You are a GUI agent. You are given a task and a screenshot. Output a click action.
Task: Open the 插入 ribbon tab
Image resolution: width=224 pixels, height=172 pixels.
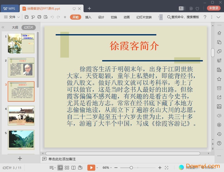(88, 17)
